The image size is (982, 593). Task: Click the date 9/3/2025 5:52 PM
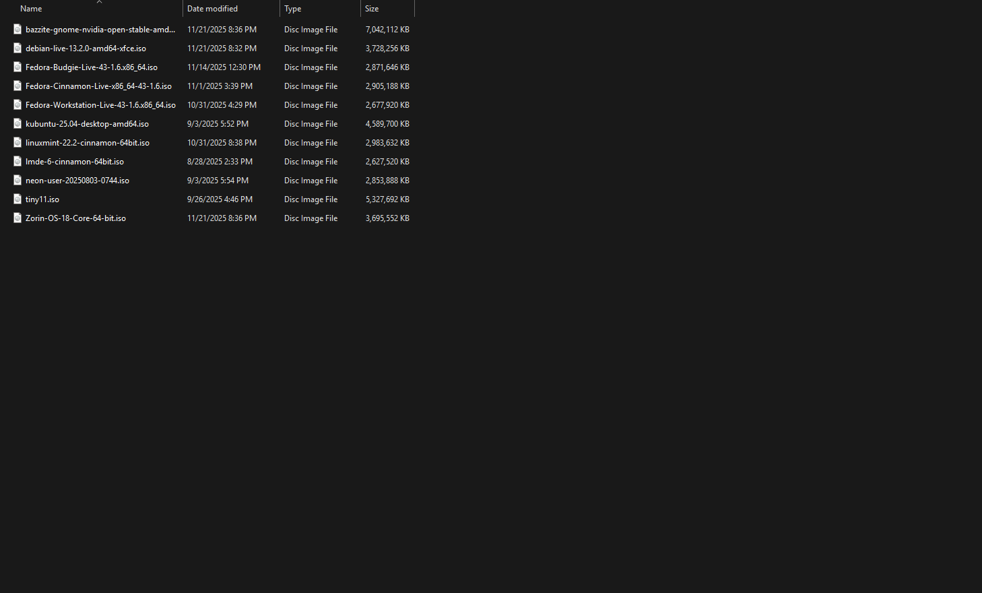pos(218,124)
